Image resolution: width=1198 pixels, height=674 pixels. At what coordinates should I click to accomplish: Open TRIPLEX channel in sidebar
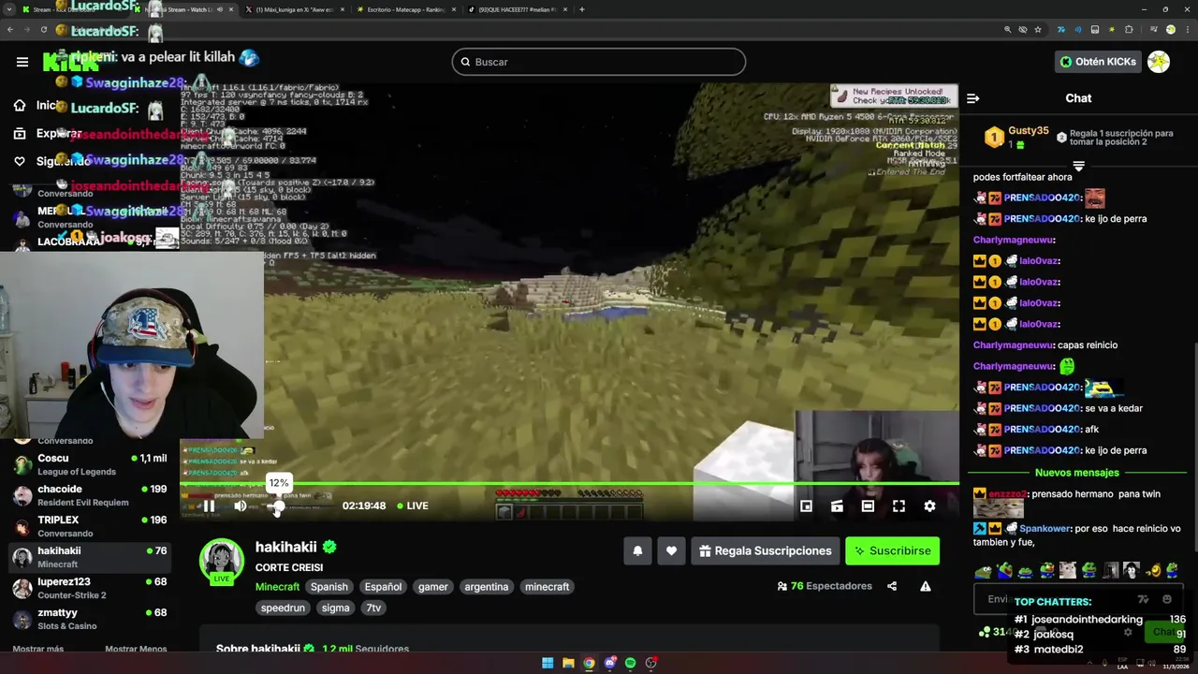tap(90, 526)
